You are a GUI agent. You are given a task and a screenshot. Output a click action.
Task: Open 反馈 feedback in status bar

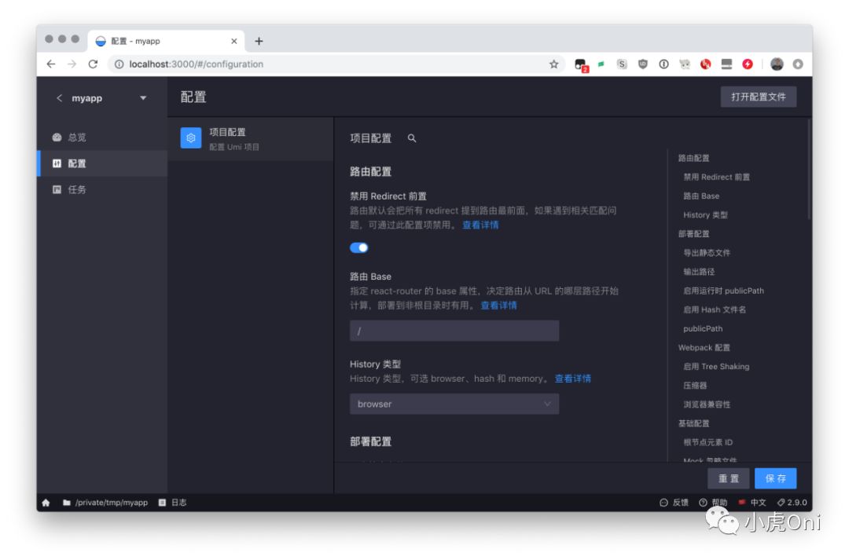tap(674, 503)
